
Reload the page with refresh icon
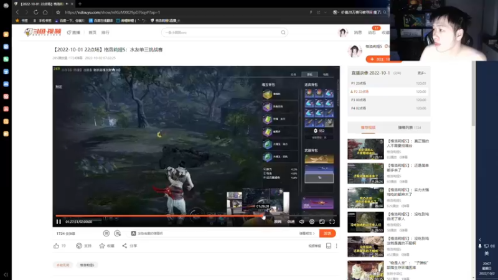point(36,12)
